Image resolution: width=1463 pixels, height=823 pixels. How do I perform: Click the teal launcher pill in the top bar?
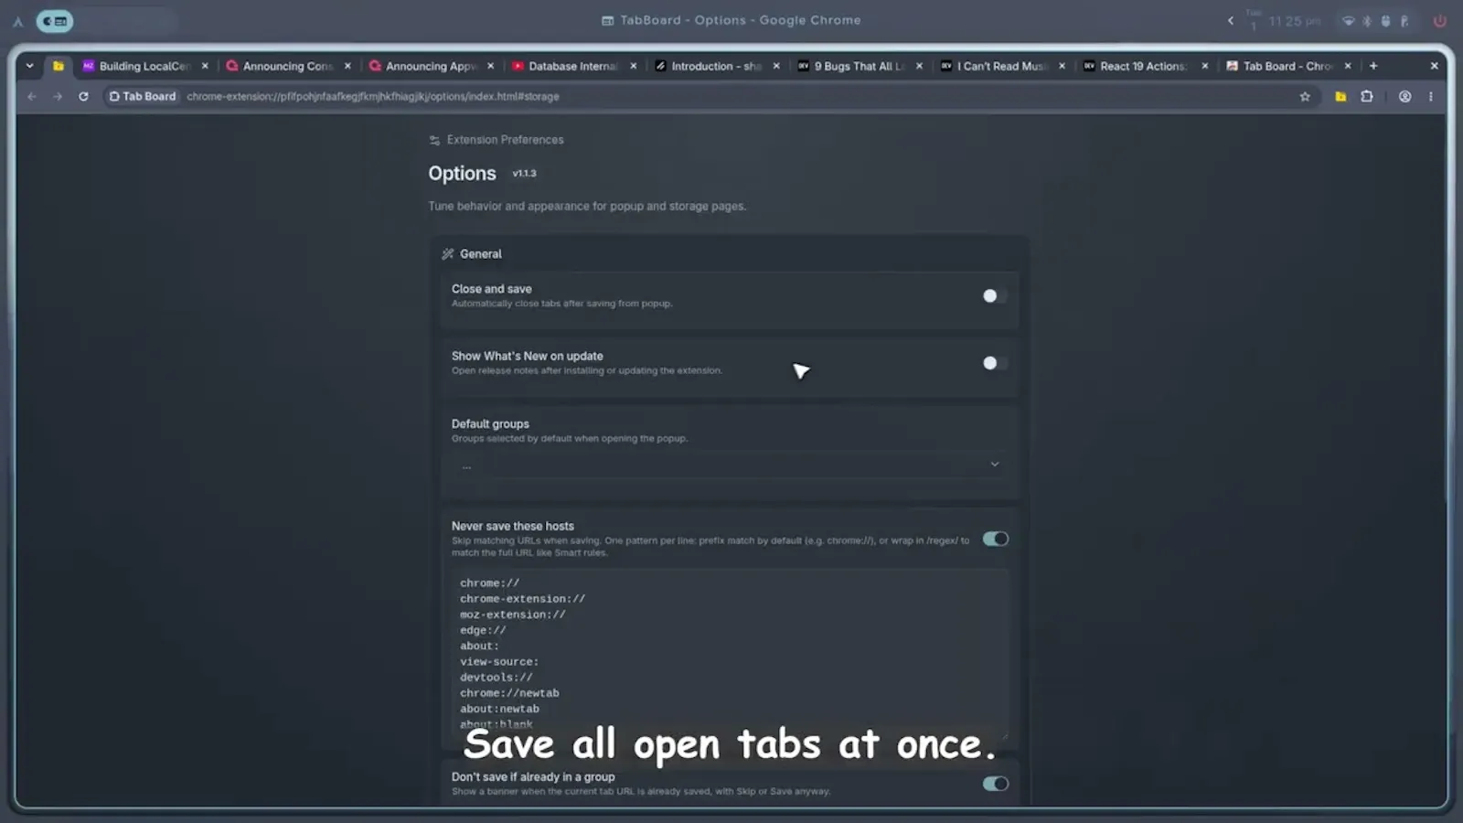coord(55,21)
